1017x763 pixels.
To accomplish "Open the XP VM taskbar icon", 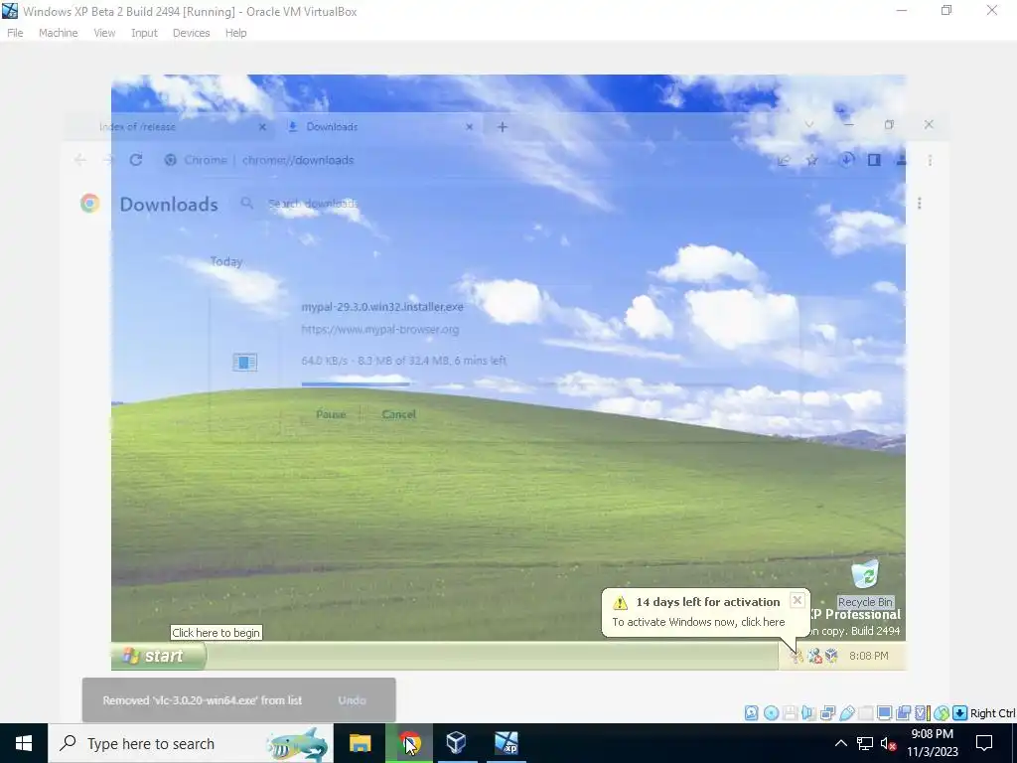I will pyautogui.click(x=506, y=743).
